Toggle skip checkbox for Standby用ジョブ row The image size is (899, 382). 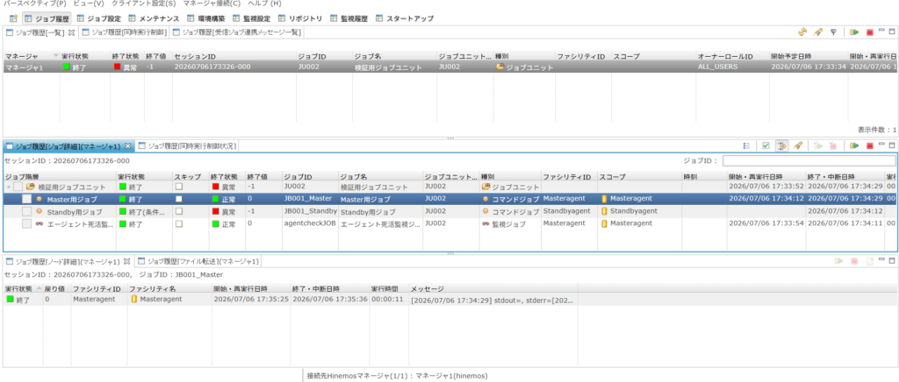[179, 211]
